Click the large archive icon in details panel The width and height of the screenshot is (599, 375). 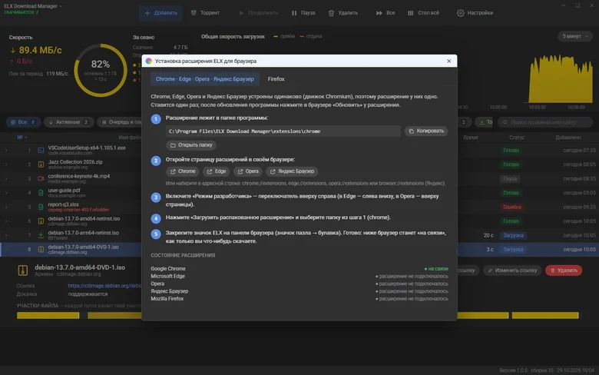23,270
